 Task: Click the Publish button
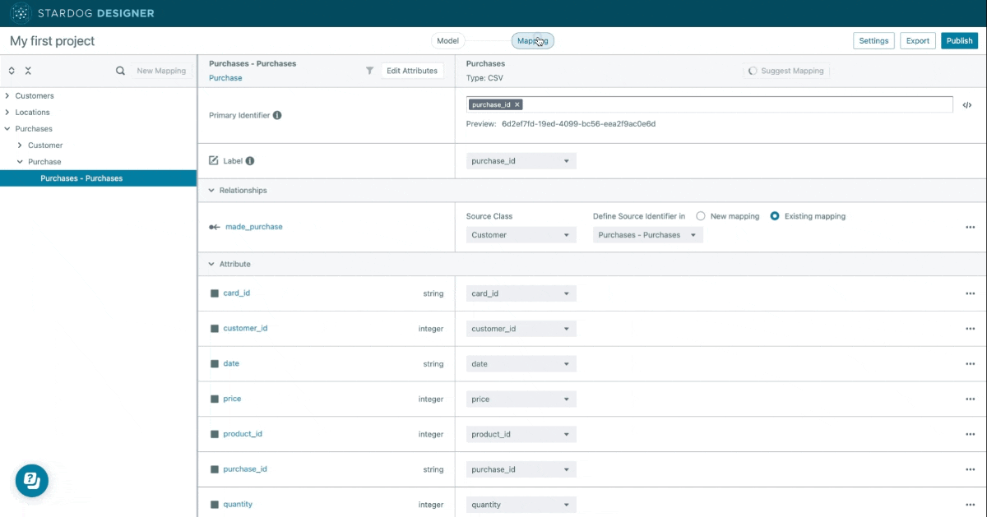coord(959,40)
